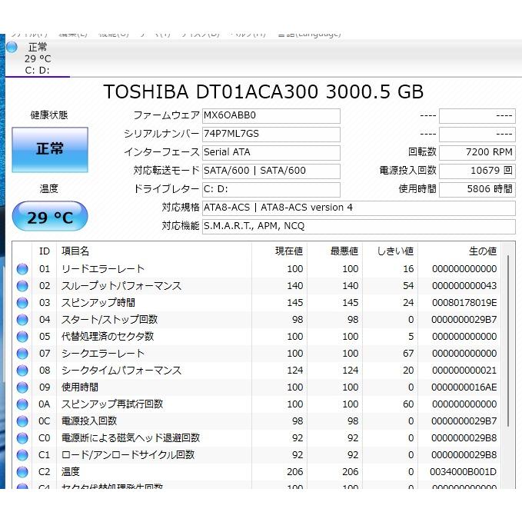Click the blue status circle for drive C: D:
Screen dimensions: 522x522
[x=12, y=47]
